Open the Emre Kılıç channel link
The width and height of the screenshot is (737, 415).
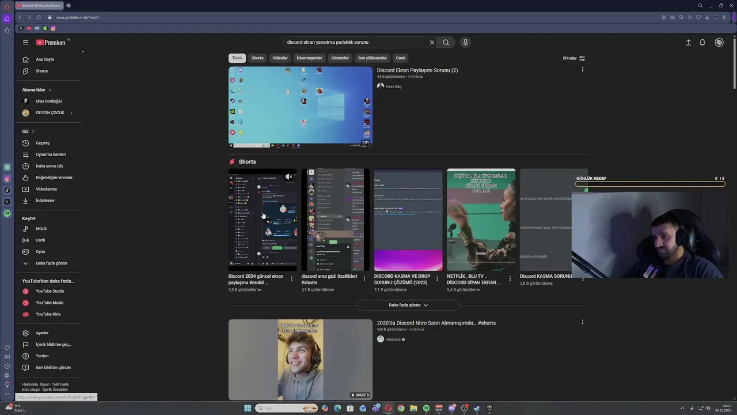[x=394, y=86]
